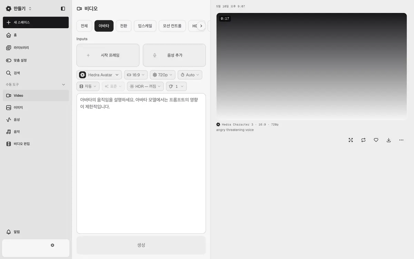Open the 720p resolution dropdown
Image resolution: width=414 pixels, height=259 pixels.
pos(162,75)
